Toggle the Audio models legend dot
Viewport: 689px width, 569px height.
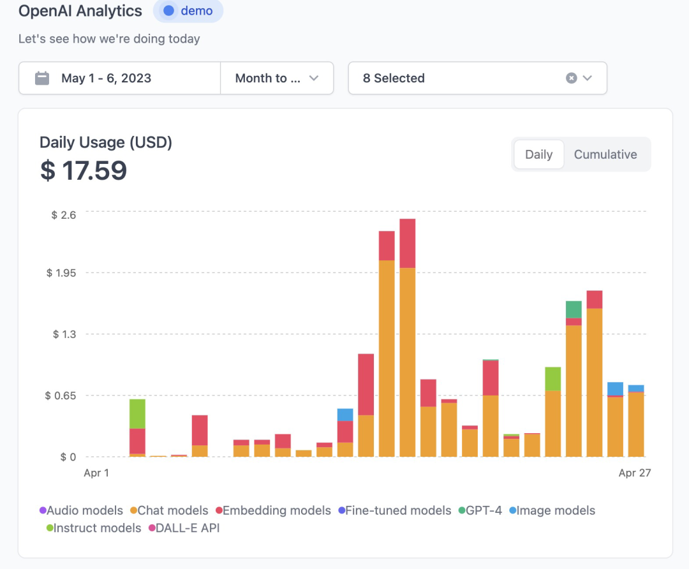click(43, 510)
